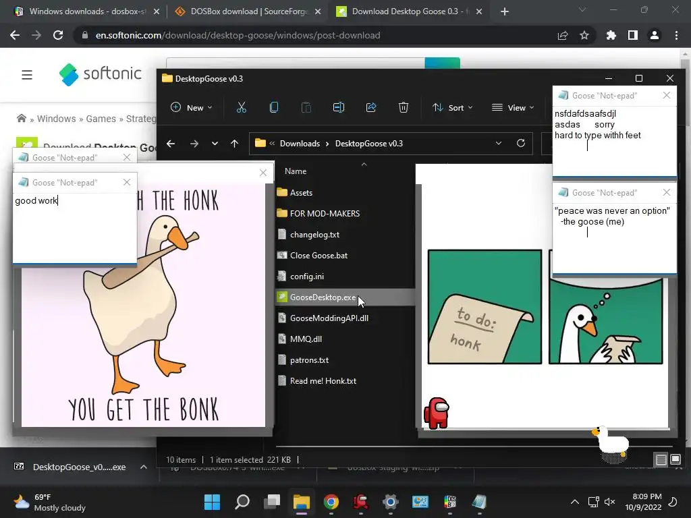The height and width of the screenshot is (518, 691).
Task: Bookmark this page with star icon
Action: [x=584, y=35]
